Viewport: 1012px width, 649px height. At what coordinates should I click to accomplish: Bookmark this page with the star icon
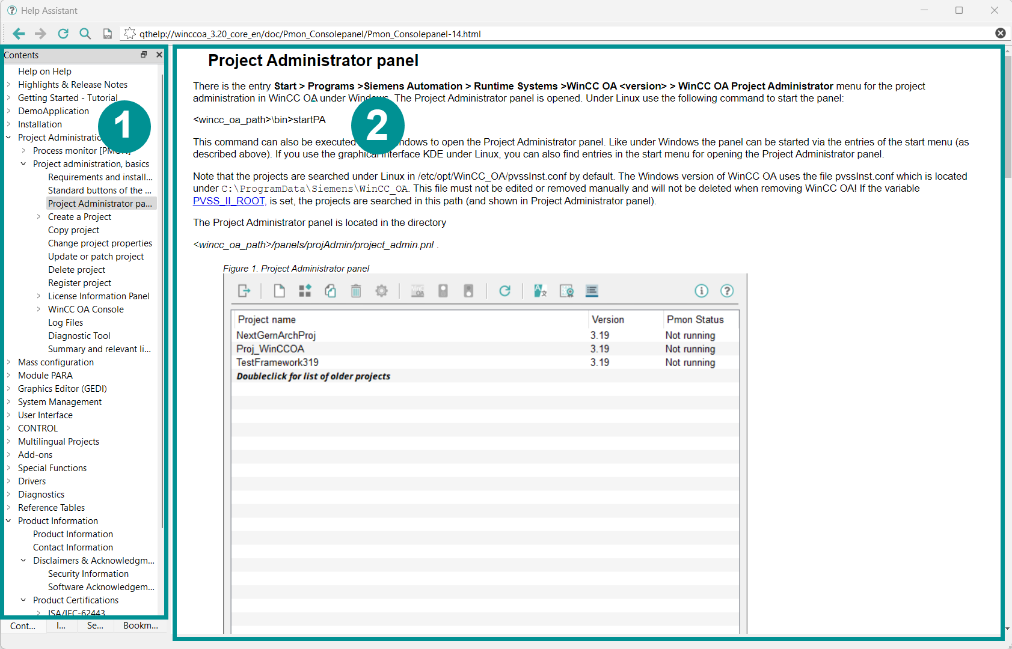tap(129, 34)
